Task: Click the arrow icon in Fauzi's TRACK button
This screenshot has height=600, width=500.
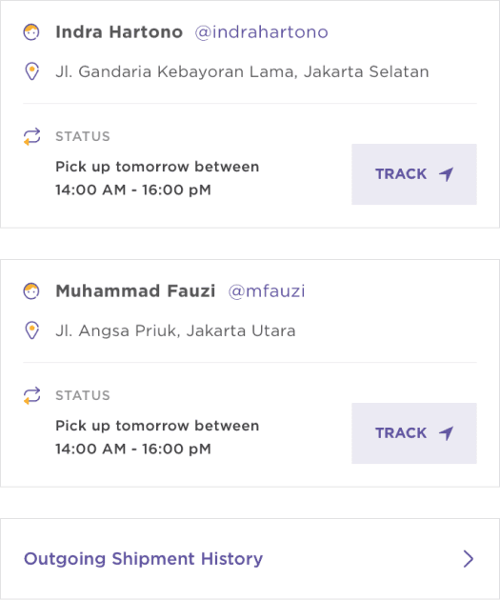Action: tap(446, 433)
